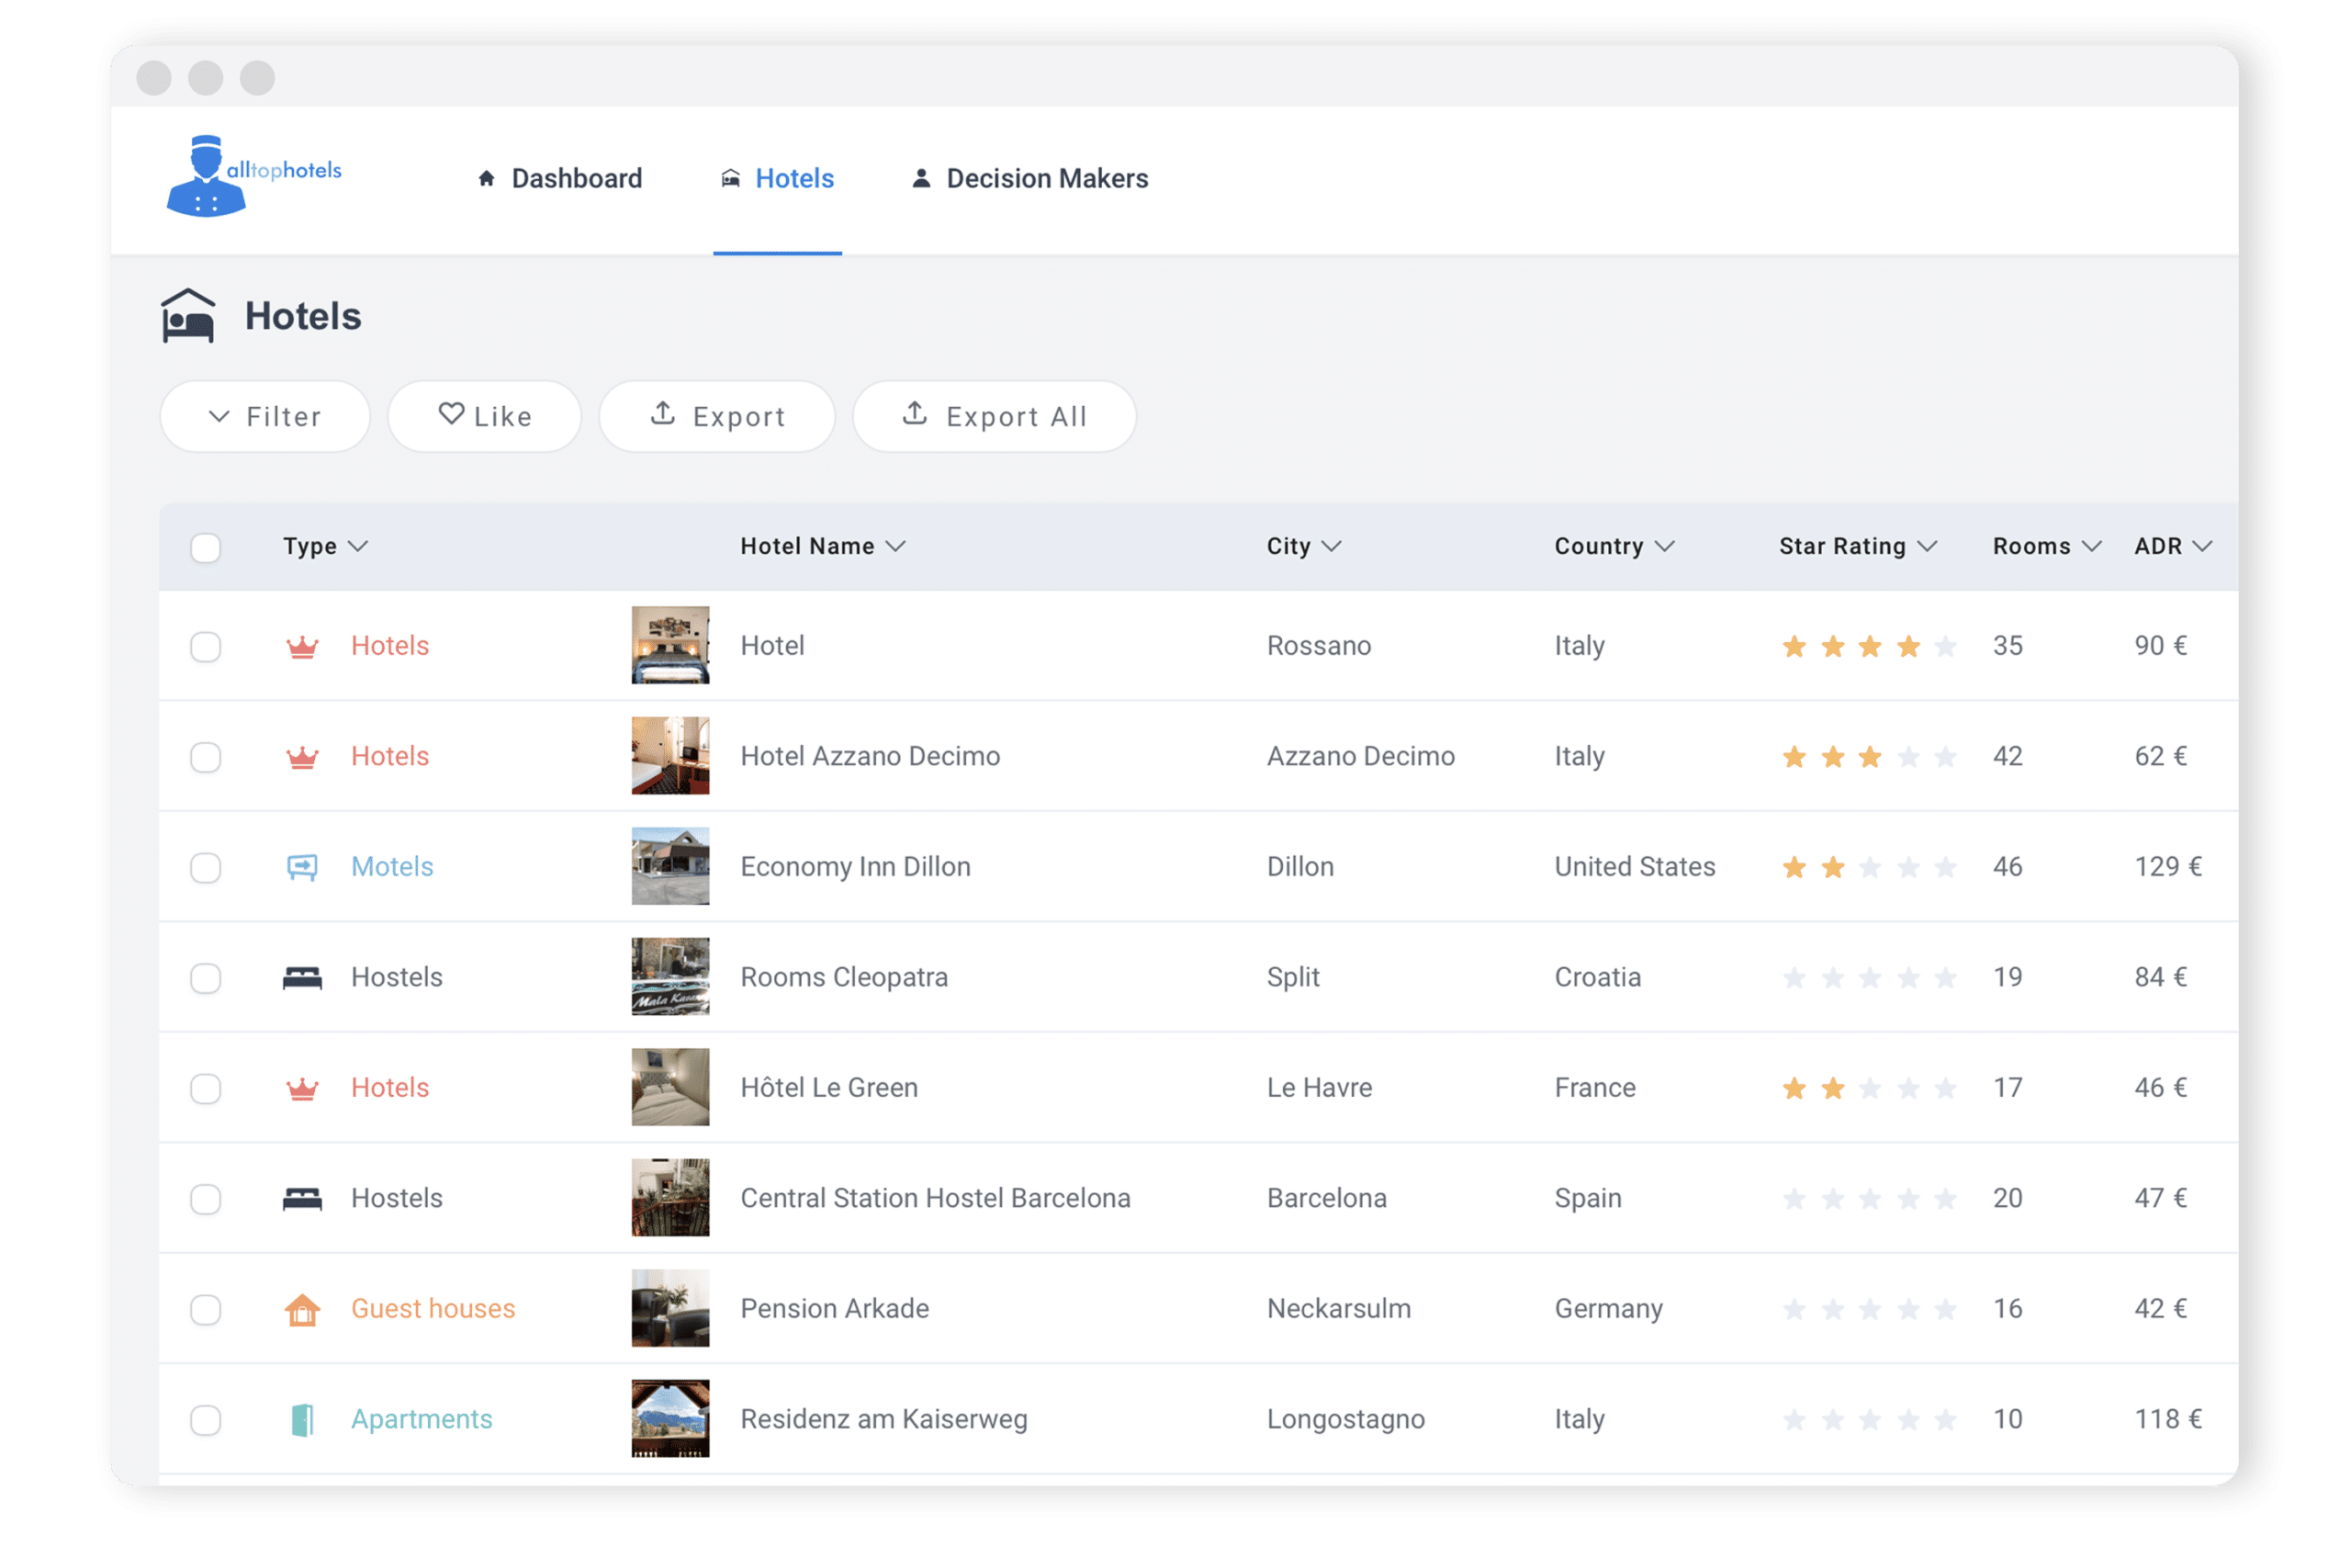Screen dimensions: 2351x1568
Task: Open the City column chevron
Action: [x=1332, y=546]
